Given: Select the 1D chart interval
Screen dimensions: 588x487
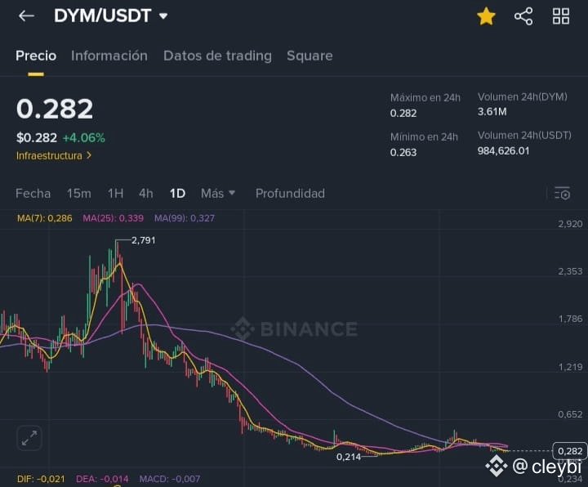Looking at the screenshot, I should (177, 194).
